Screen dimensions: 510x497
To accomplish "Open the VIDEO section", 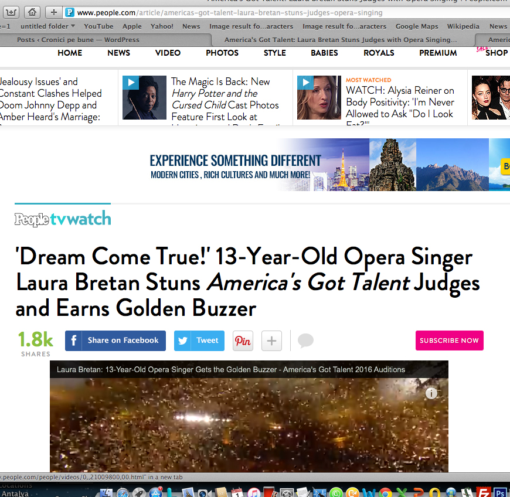I will [x=168, y=53].
